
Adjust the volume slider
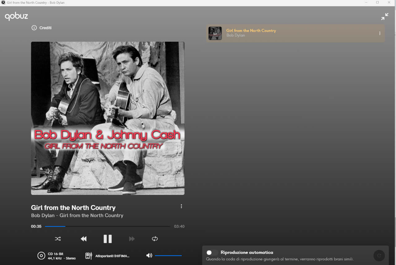point(168,256)
